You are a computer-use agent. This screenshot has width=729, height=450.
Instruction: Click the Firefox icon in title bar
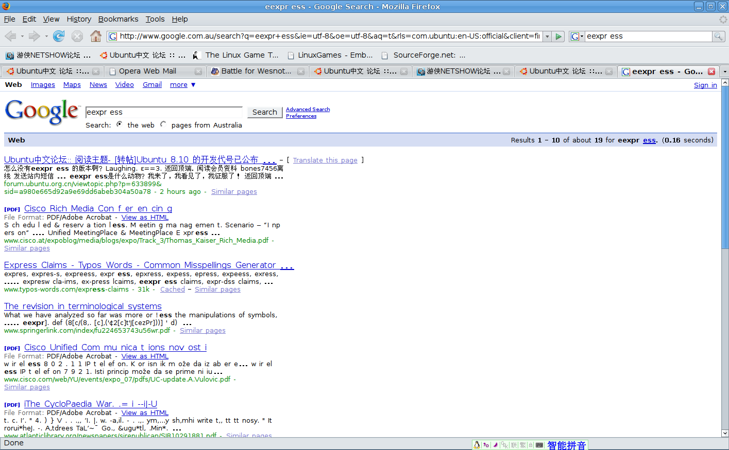pyautogui.click(x=6, y=6)
